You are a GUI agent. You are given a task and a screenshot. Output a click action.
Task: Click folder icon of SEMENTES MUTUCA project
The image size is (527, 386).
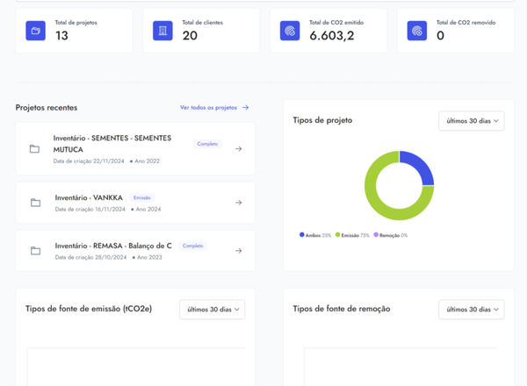pos(34,148)
